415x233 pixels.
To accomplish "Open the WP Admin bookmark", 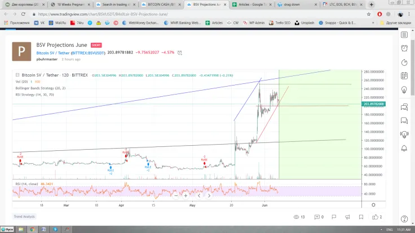I will [254, 23].
